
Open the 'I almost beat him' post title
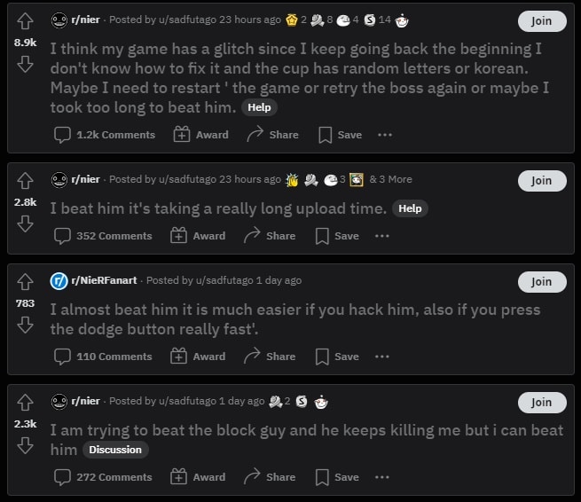coord(294,319)
